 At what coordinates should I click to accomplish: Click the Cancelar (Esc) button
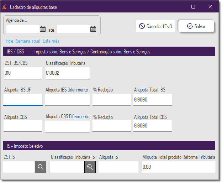(155, 26)
